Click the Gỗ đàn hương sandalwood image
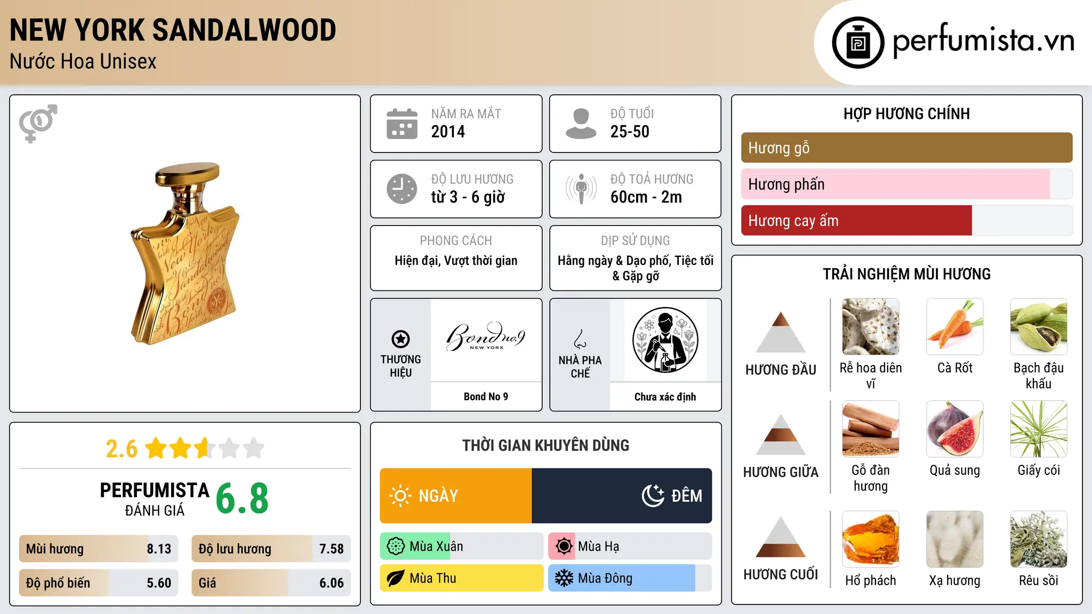The width and height of the screenshot is (1092, 614). click(870, 429)
